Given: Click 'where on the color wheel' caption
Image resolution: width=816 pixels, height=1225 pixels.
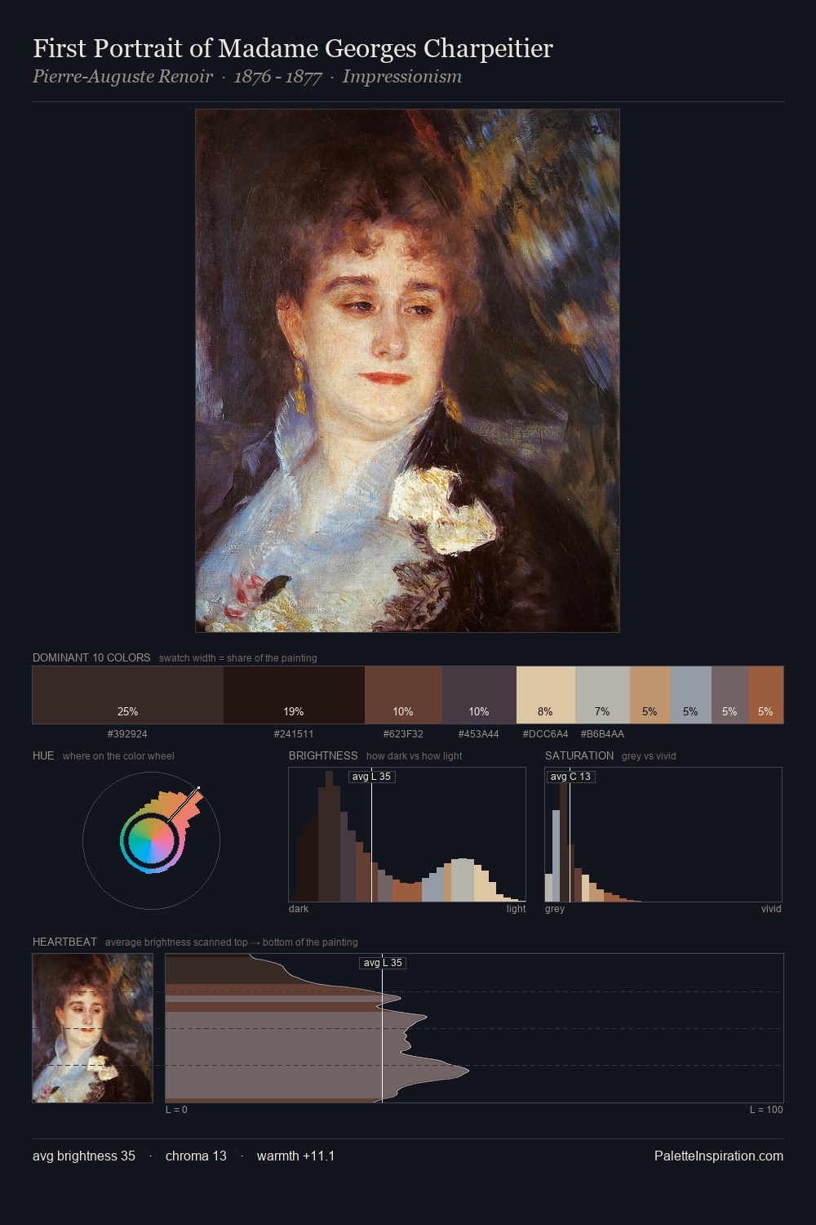Looking at the screenshot, I should point(118,756).
